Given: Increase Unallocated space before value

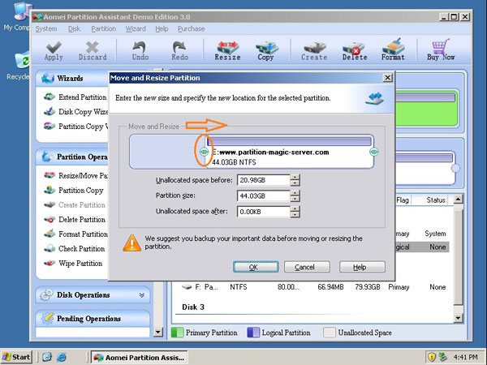Looking at the screenshot, I should pos(295,177).
